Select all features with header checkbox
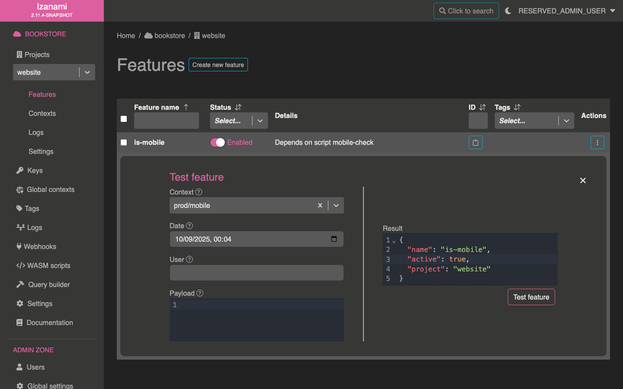This screenshot has width=623, height=389. coord(124,119)
